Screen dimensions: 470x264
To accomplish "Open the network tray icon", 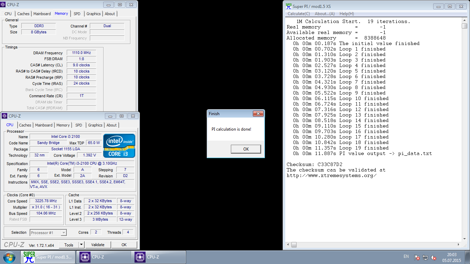I will (x=425, y=257).
